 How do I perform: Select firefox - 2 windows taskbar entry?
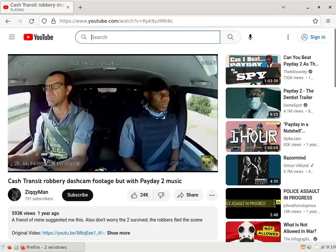(52, 247)
